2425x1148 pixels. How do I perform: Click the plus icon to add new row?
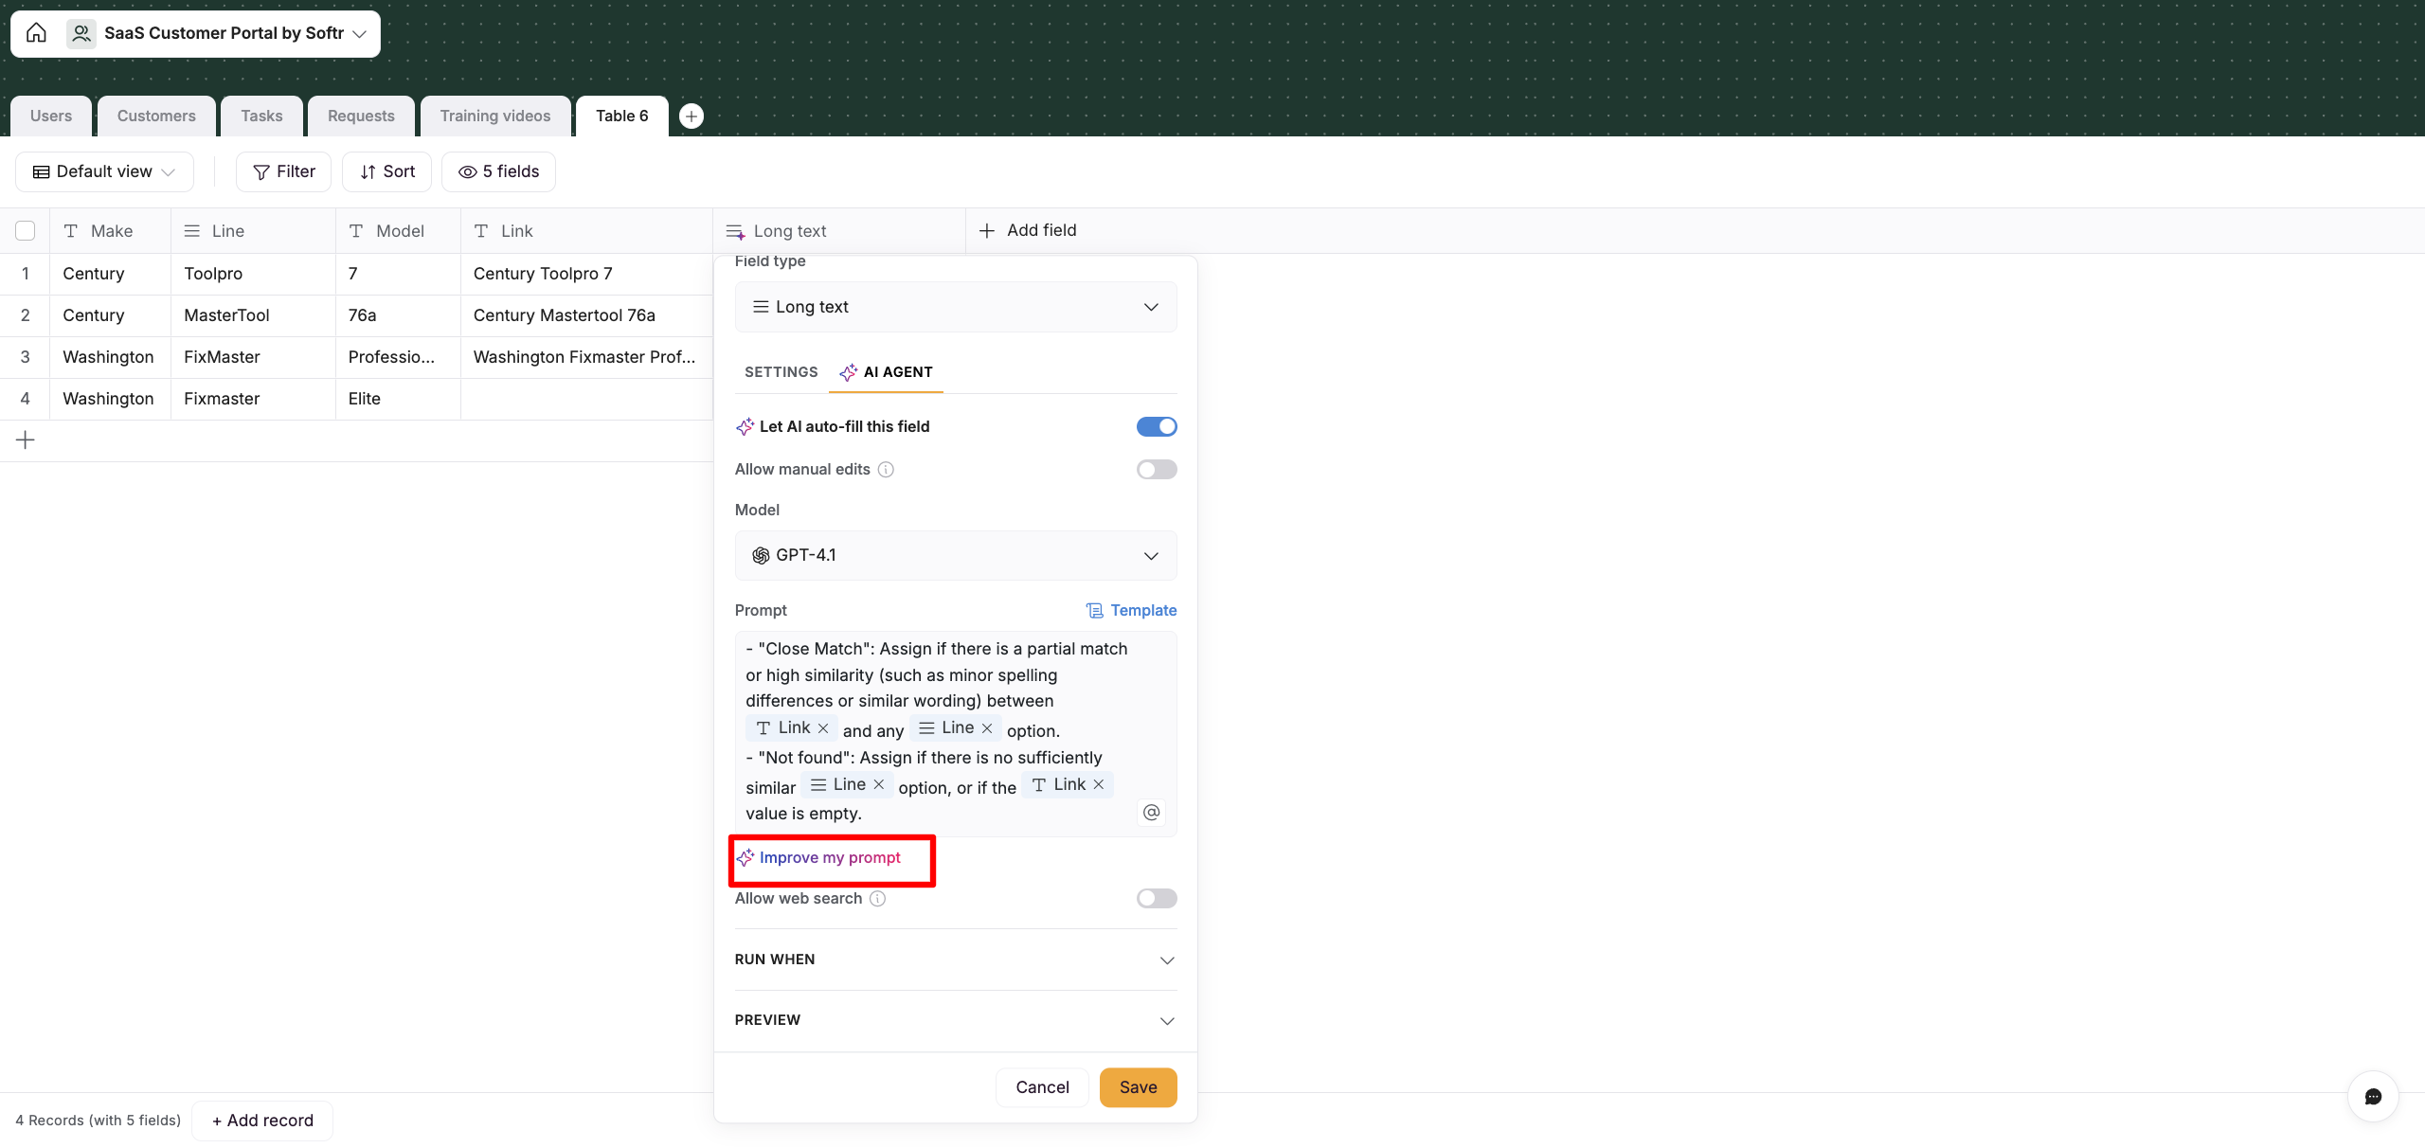pyautogui.click(x=26, y=440)
